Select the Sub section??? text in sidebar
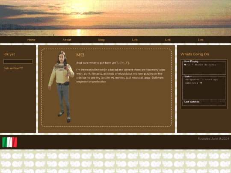 tap(13, 68)
